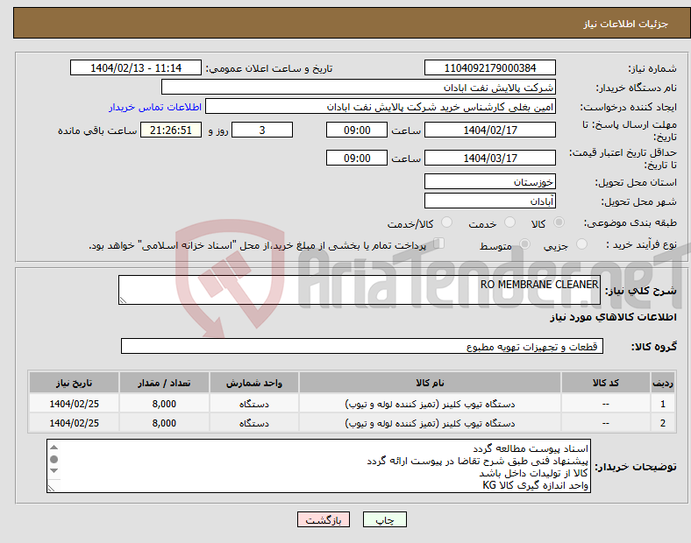Click the کد کالا column header
This screenshot has height=543, width=691.
(606, 383)
